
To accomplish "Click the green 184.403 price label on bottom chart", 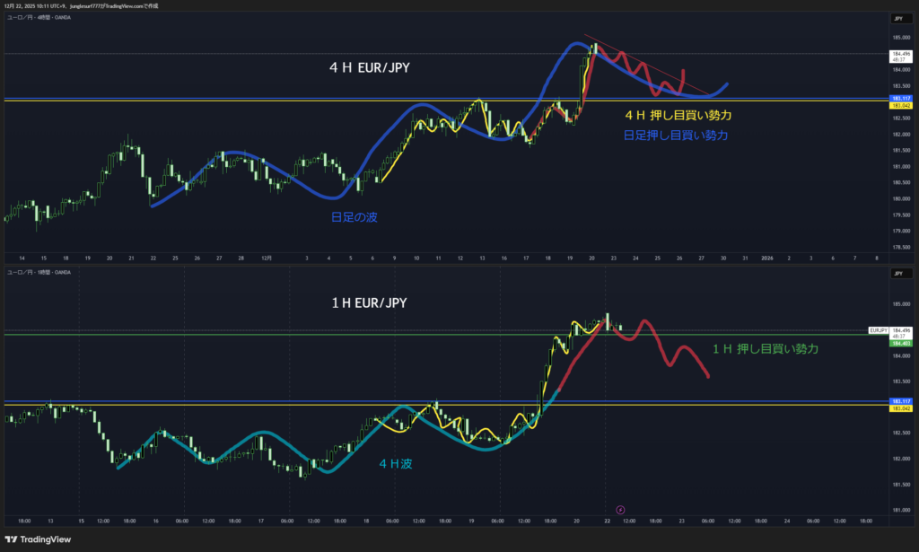I will pyautogui.click(x=899, y=343).
